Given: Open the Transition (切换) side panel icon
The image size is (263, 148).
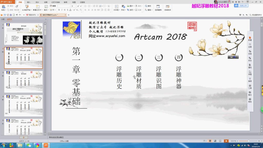Looking at the screenshot, I should 250,52.
